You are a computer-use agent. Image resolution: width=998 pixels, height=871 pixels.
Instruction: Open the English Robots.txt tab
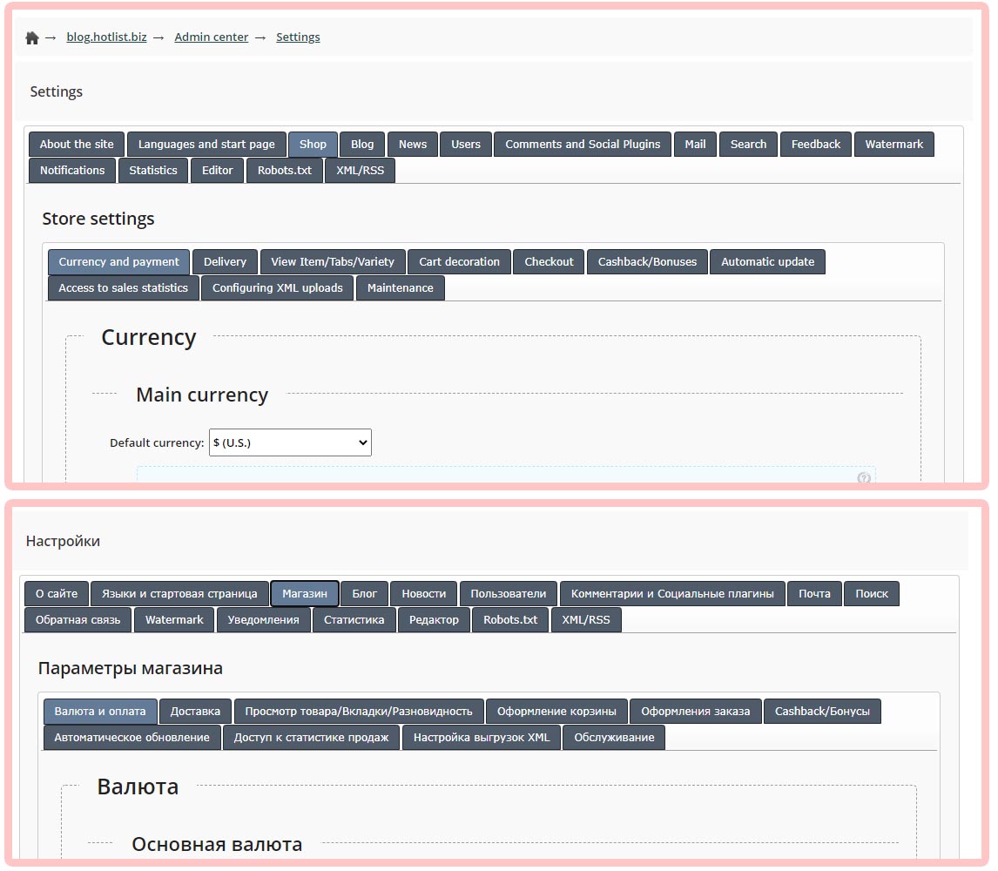pos(284,171)
